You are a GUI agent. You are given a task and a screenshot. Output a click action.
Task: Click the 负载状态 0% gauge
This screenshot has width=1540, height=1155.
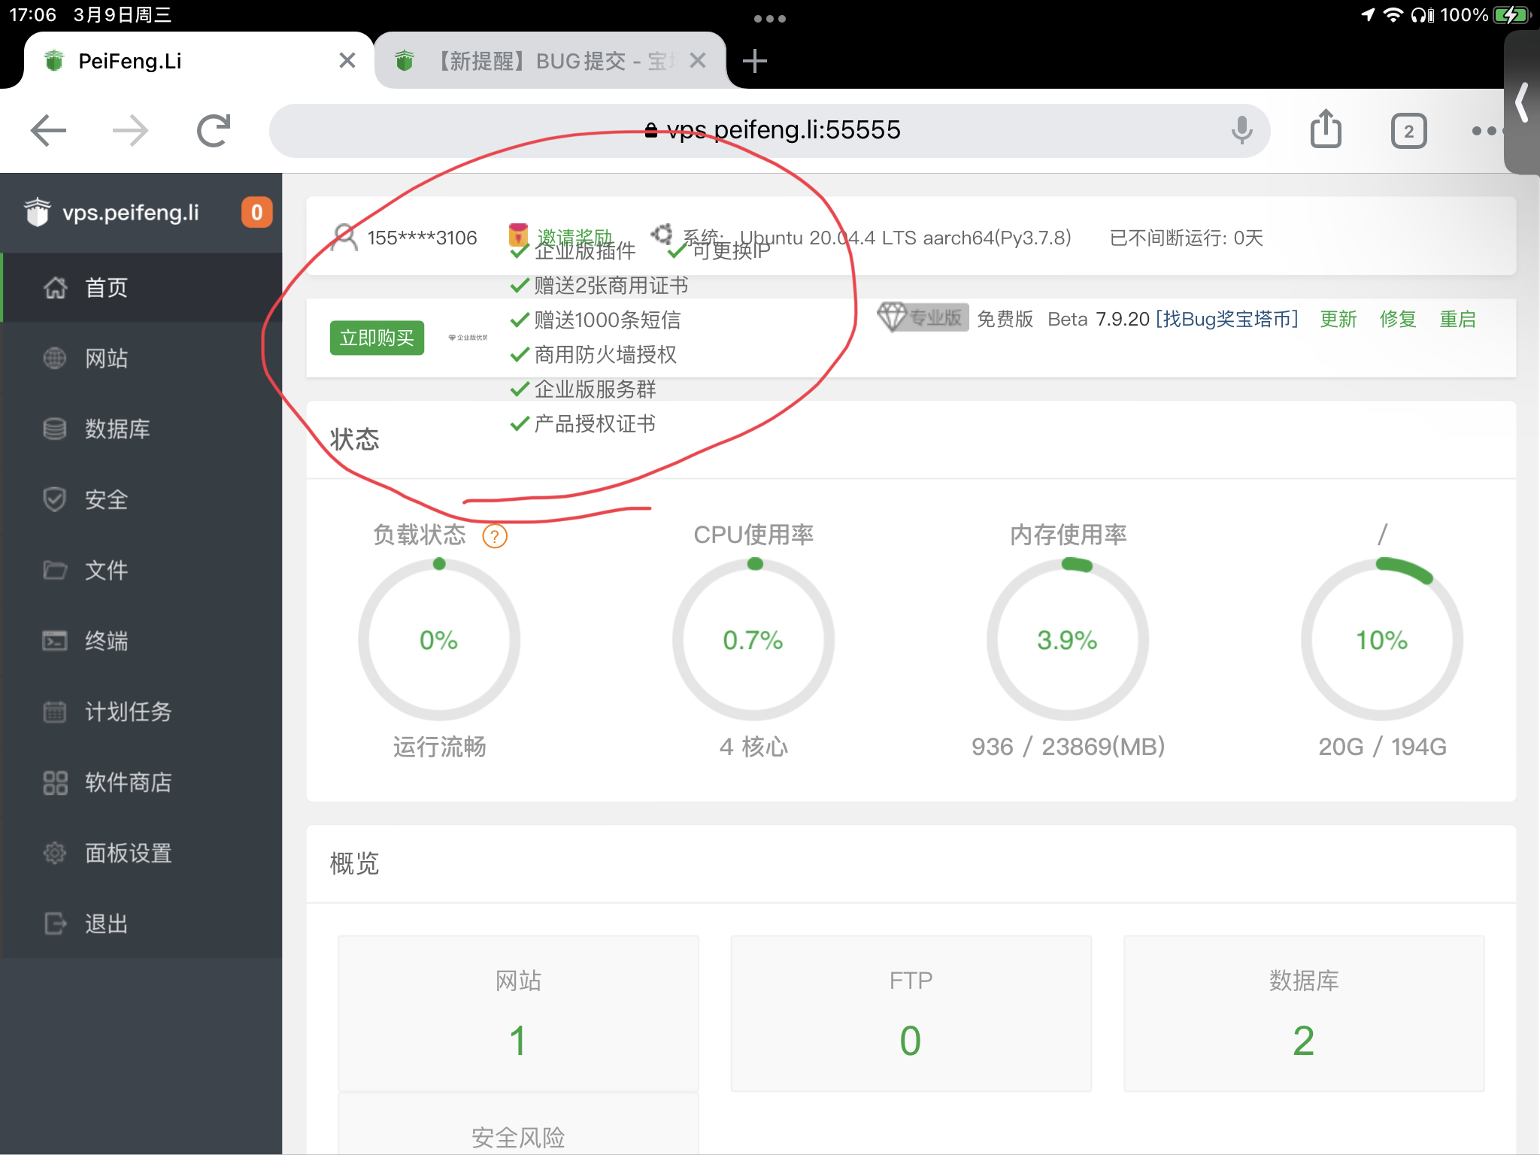pos(439,639)
